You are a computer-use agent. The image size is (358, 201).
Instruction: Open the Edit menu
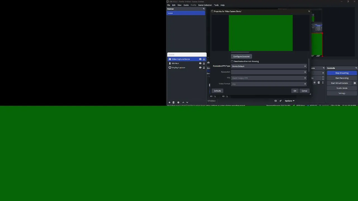(x=174, y=5)
